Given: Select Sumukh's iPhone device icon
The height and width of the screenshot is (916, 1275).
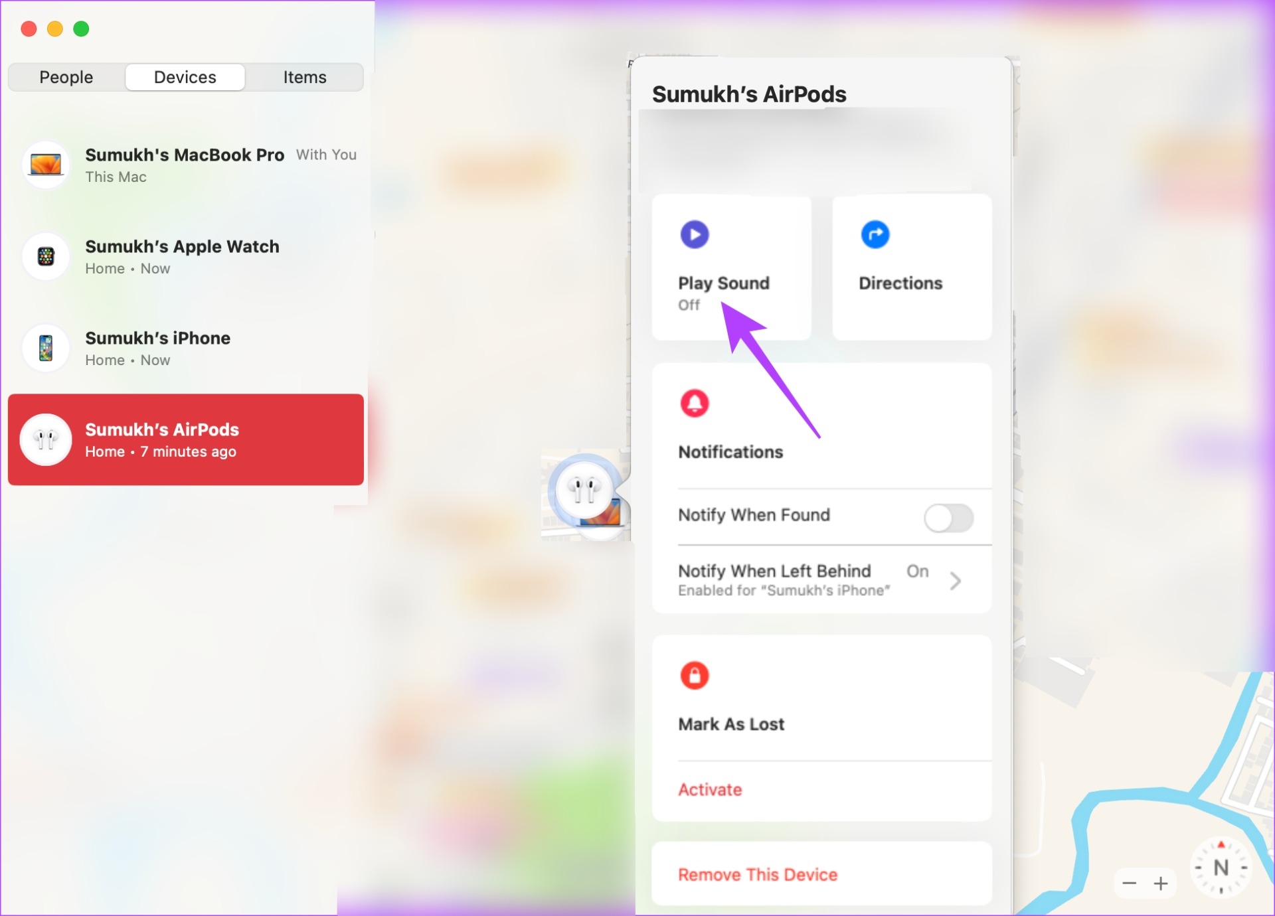Looking at the screenshot, I should point(46,348).
